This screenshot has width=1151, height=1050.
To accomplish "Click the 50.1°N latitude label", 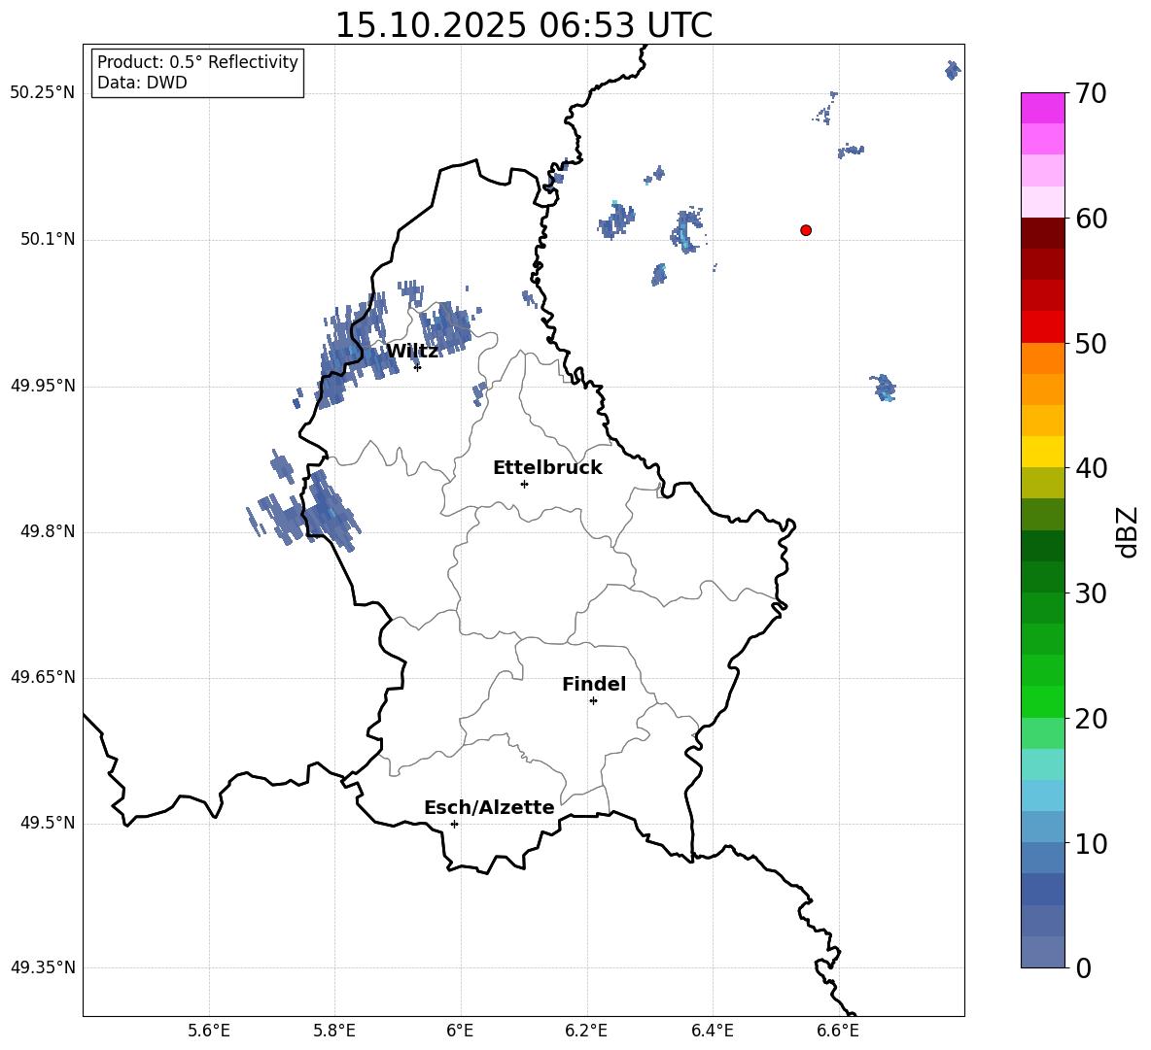I will [49, 239].
